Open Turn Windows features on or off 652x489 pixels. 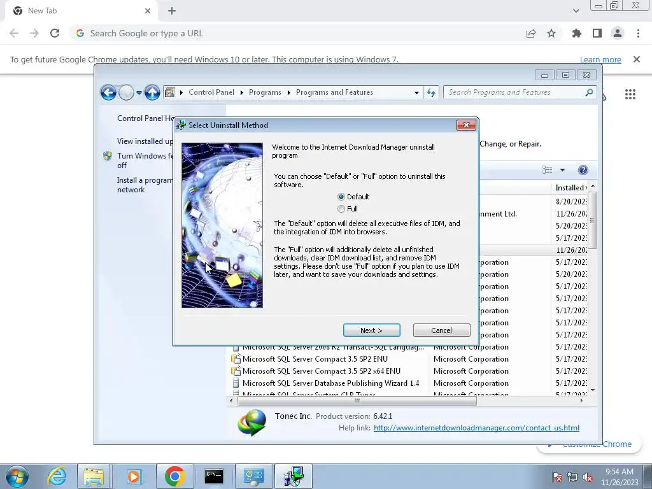pos(145,160)
